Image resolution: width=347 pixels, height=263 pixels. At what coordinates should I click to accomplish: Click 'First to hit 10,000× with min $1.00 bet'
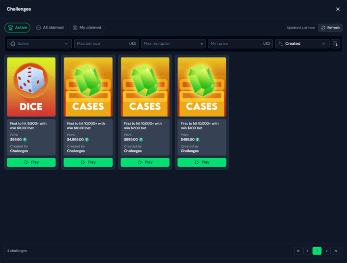(200, 126)
